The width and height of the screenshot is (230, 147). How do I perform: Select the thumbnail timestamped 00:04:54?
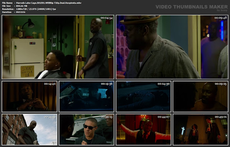[x=58, y=47]
